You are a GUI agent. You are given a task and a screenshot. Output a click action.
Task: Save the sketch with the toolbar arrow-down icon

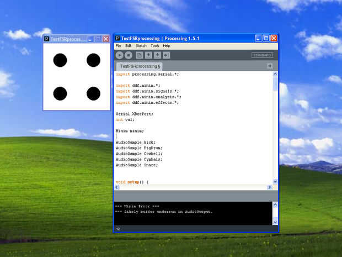pyautogui.click(x=157, y=55)
